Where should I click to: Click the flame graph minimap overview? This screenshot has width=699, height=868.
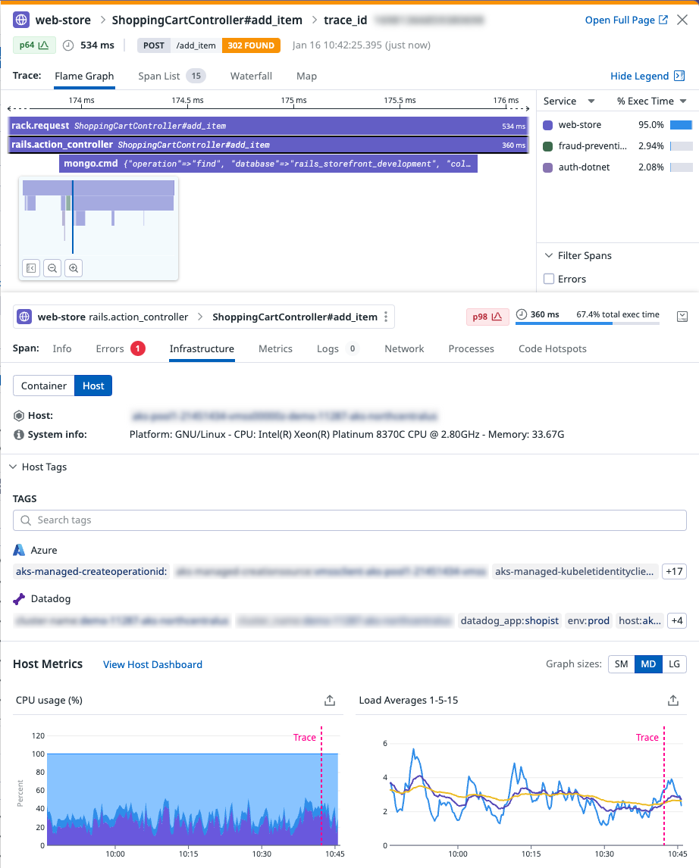tap(99, 217)
